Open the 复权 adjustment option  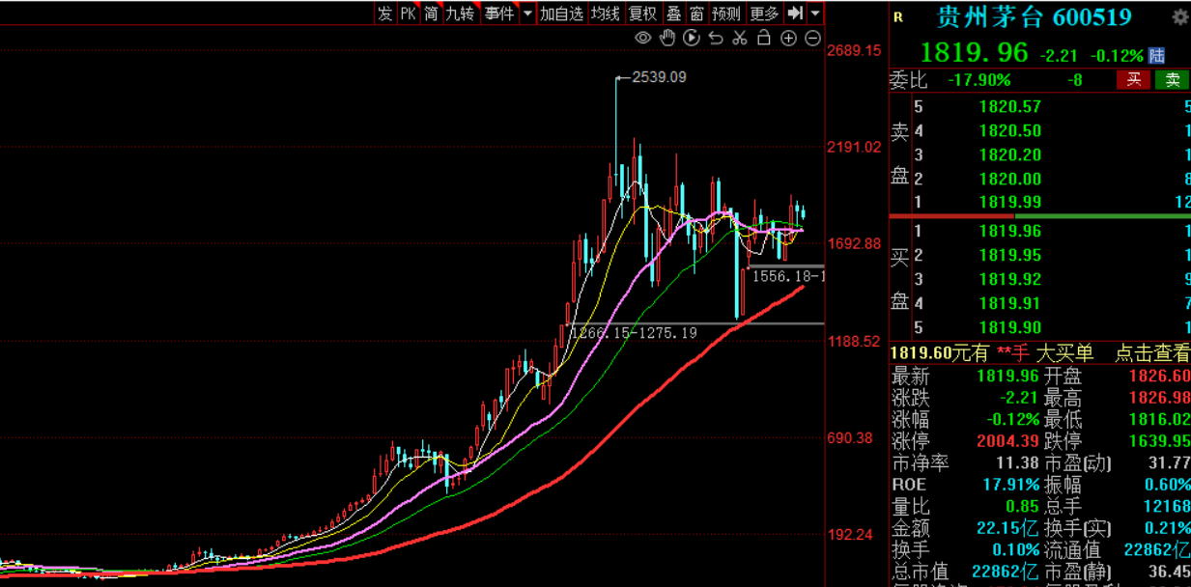(x=642, y=13)
